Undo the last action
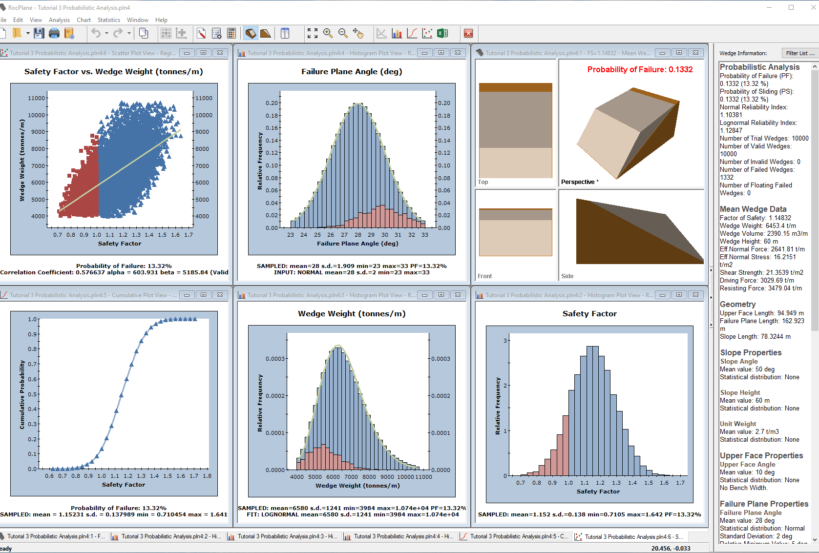 point(96,33)
